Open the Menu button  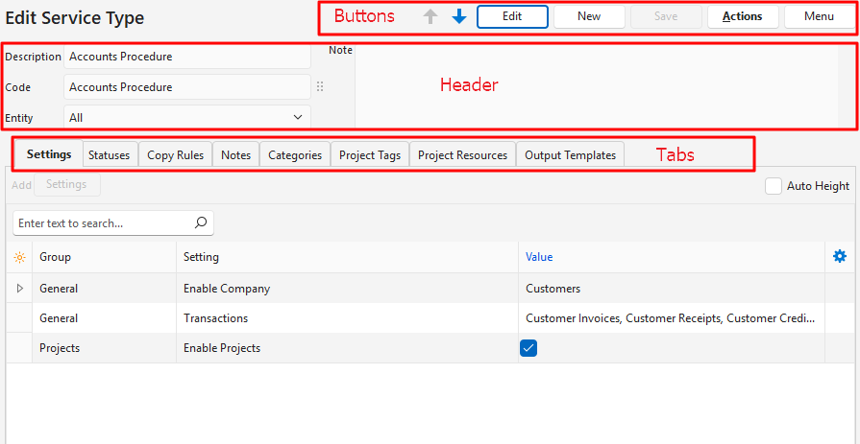[819, 16]
